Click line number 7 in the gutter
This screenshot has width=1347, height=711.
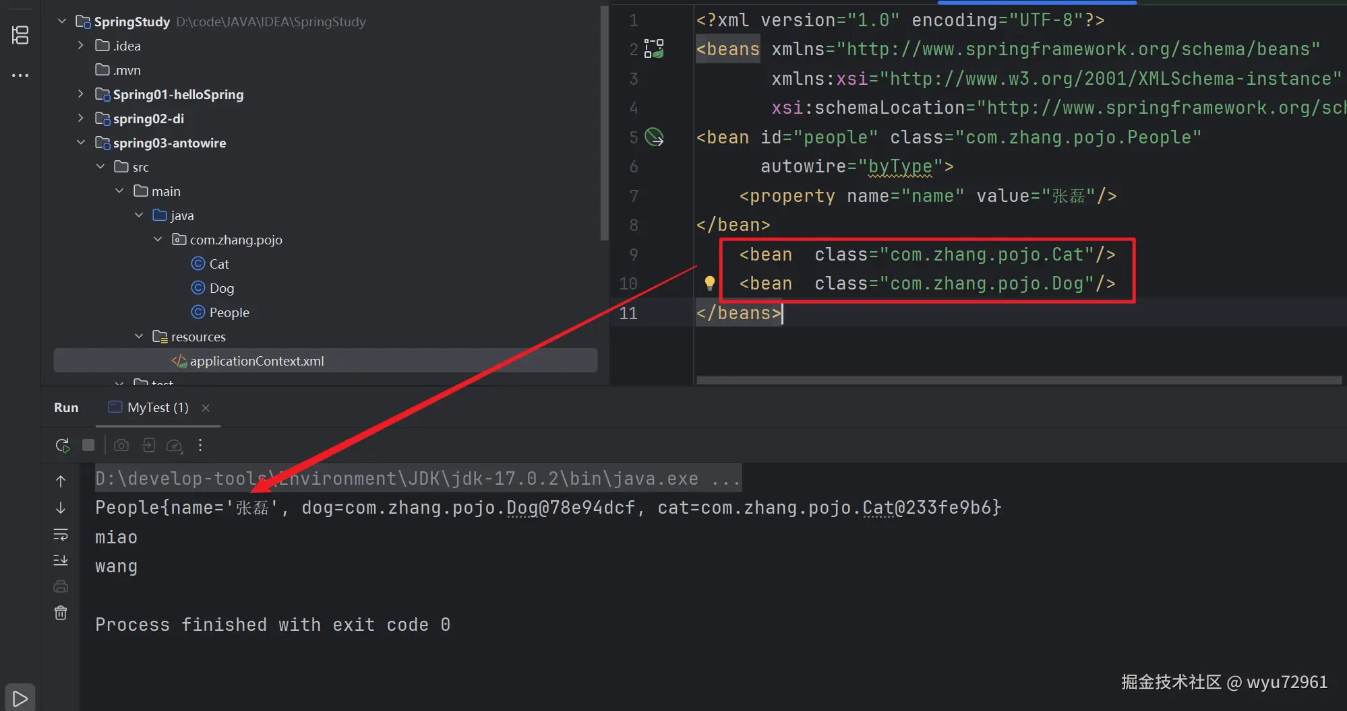tap(634, 196)
